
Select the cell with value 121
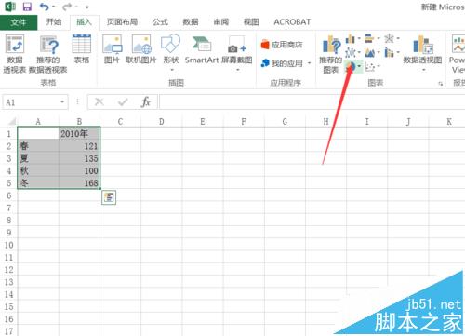79,146
